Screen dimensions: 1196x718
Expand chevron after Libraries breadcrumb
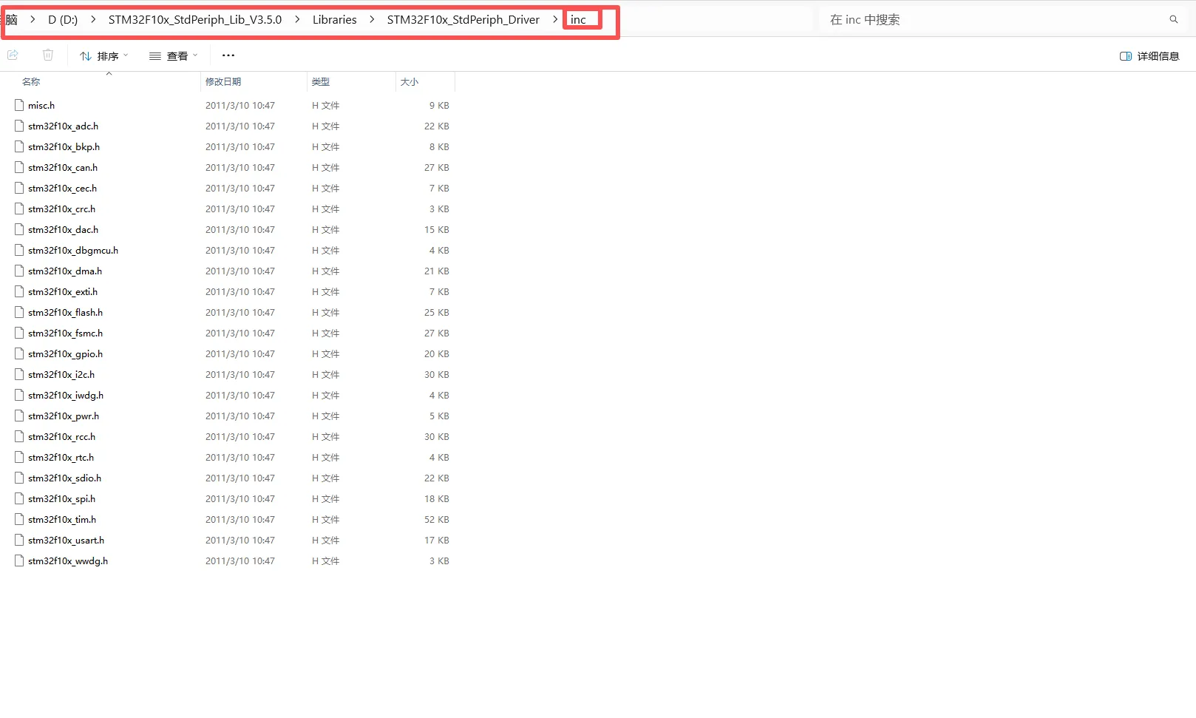[x=372, y=20]
